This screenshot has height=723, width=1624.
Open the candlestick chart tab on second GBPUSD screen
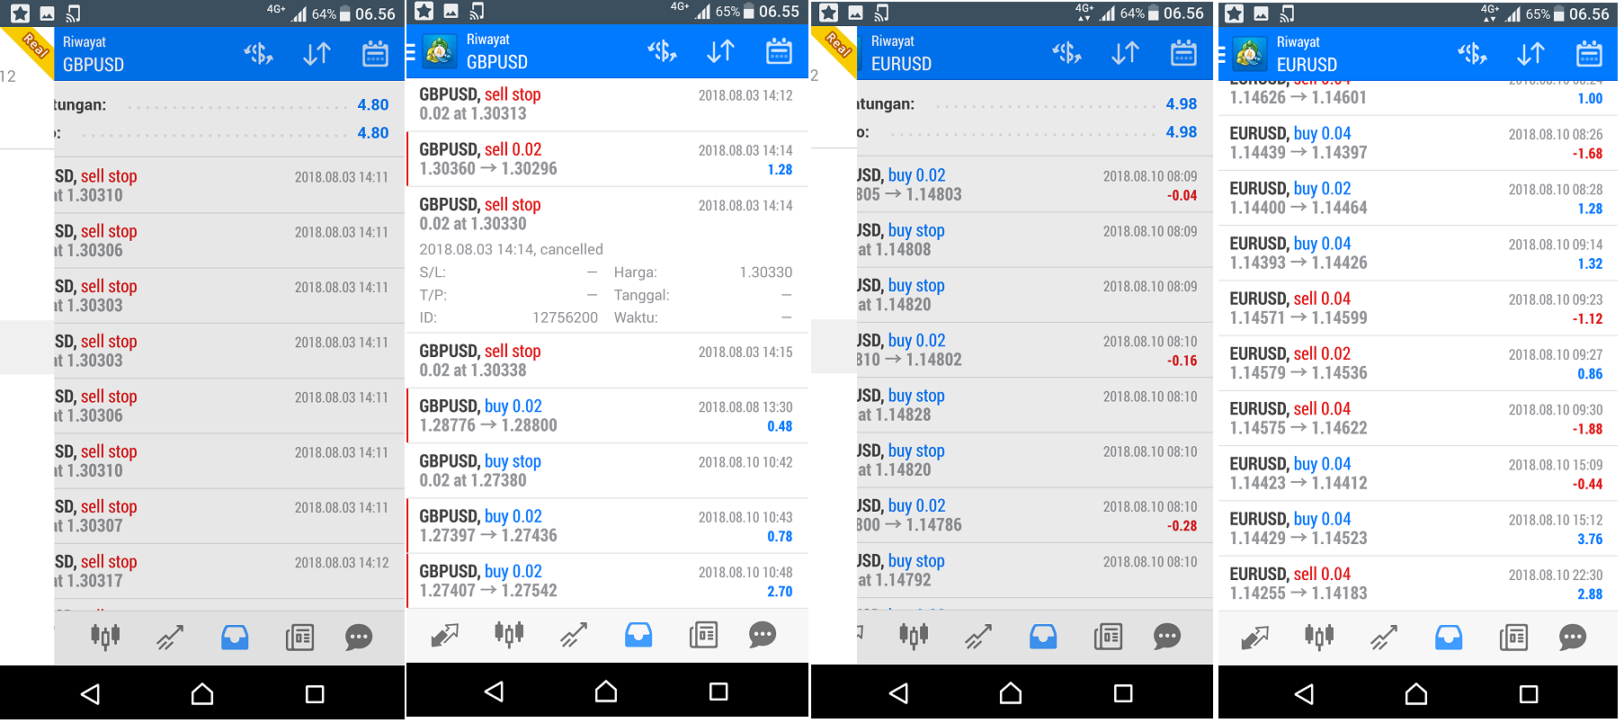point(509,635)
